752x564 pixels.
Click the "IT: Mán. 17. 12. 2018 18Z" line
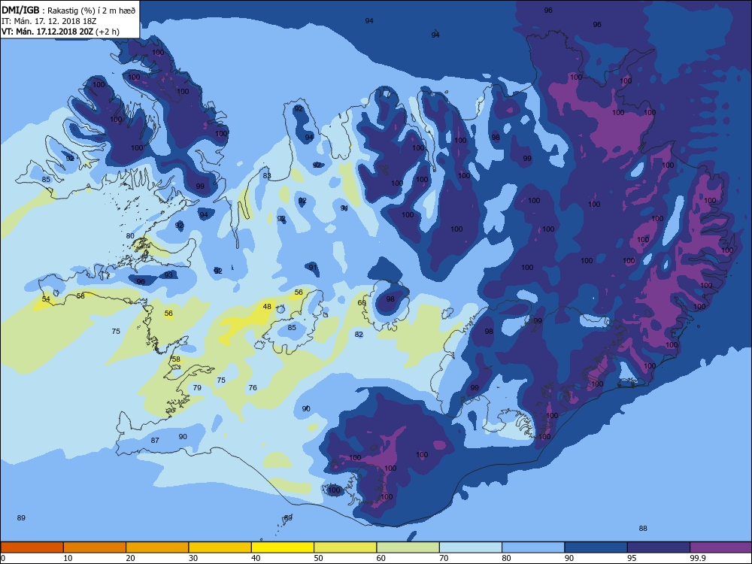pos(49,21)
